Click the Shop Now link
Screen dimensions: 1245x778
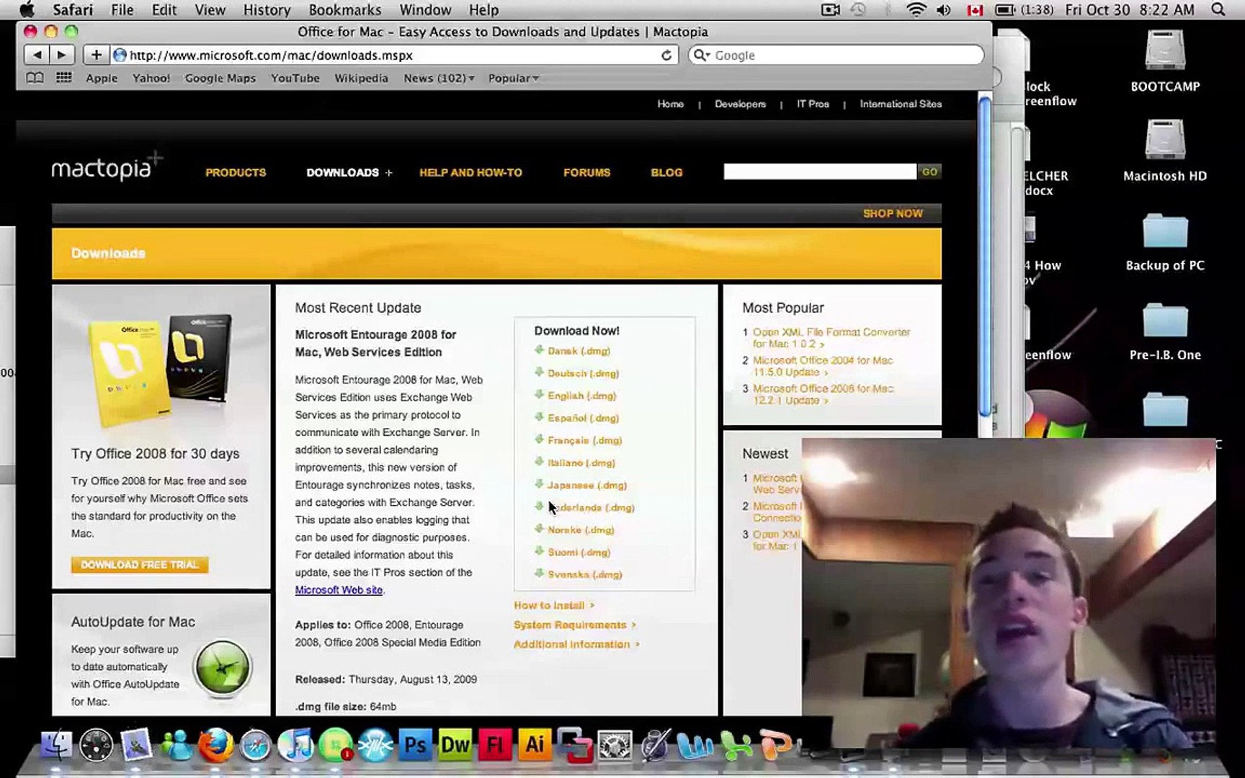pos(893,213)
